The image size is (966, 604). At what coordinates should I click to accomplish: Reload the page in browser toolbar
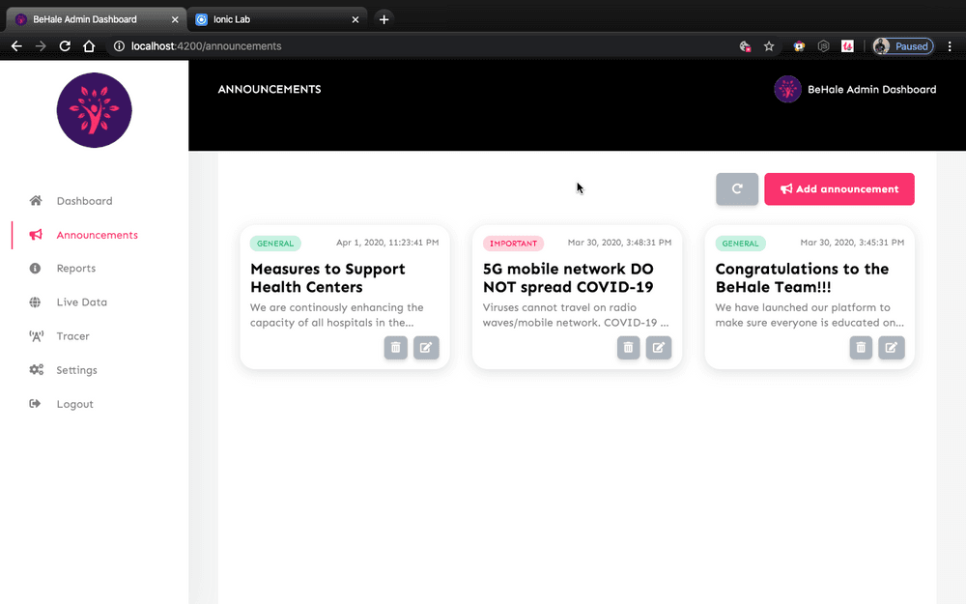click(x=65, y=45)
